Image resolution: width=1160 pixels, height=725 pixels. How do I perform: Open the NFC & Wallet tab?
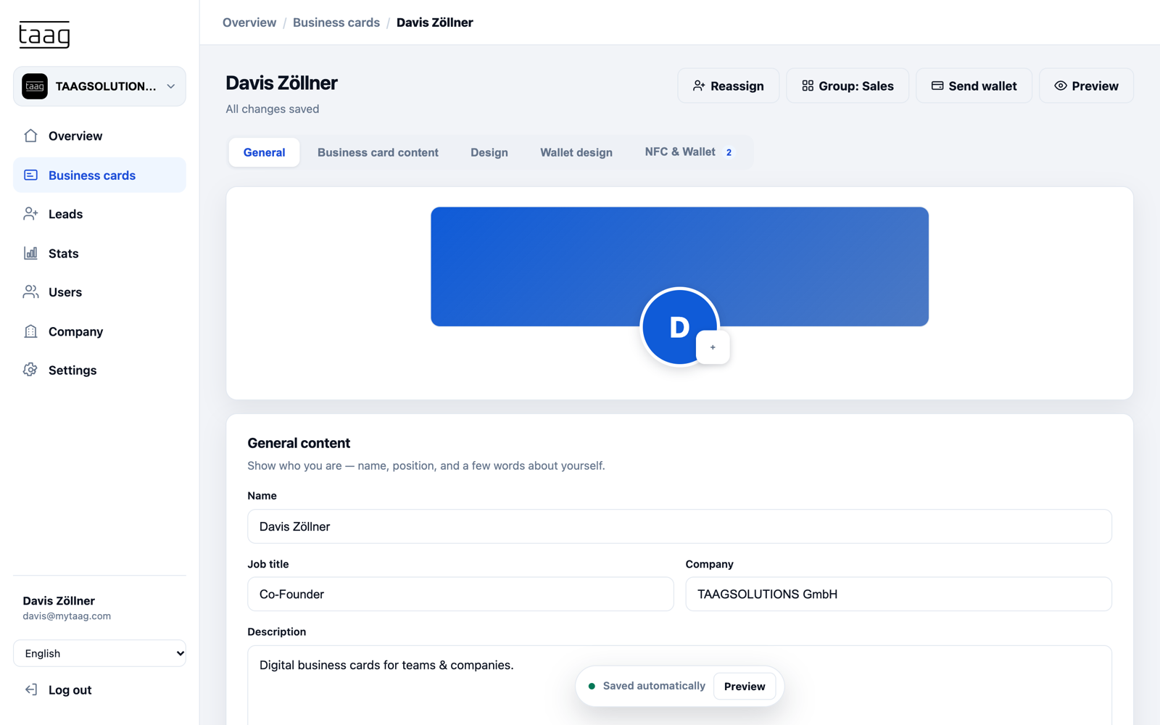pos(689,152)
